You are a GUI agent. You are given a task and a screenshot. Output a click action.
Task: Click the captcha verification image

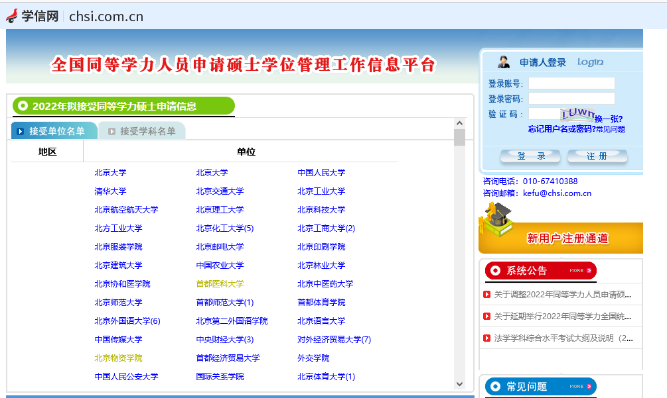[577, 113]
